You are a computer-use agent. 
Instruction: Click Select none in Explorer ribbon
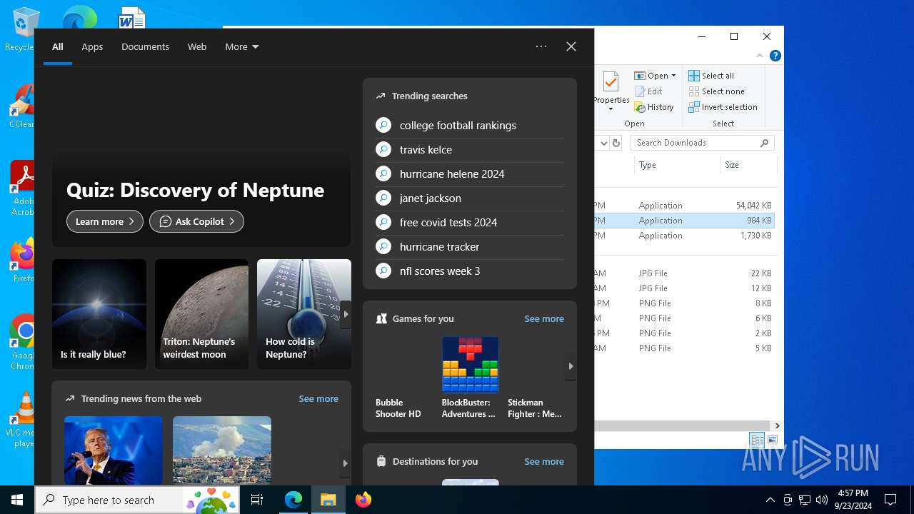click(716, 91)
